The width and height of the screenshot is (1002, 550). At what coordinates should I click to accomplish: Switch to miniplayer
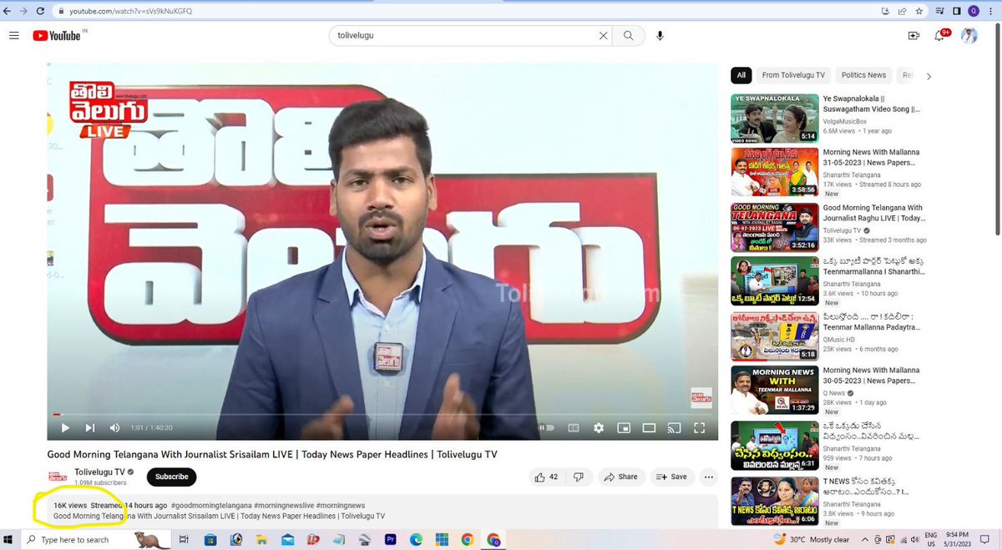coord(624,428)
